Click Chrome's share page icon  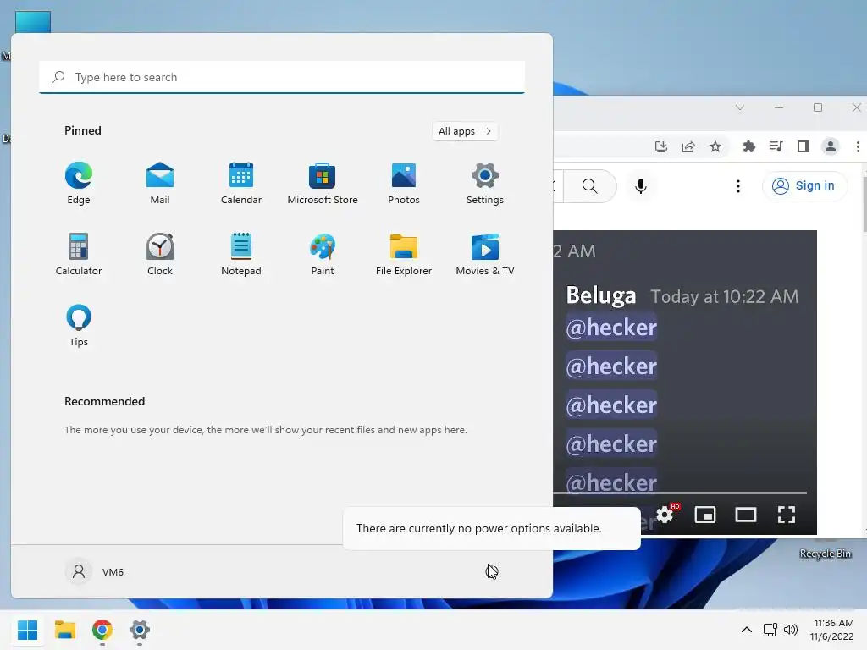[688, 146]
